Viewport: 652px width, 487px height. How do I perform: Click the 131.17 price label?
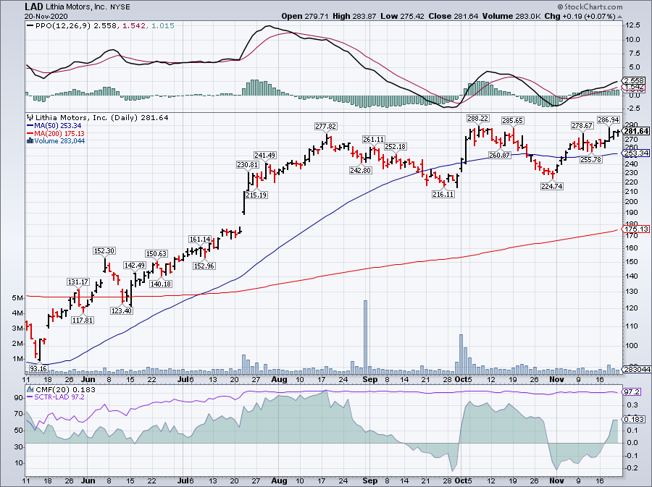tap(78, 282)
